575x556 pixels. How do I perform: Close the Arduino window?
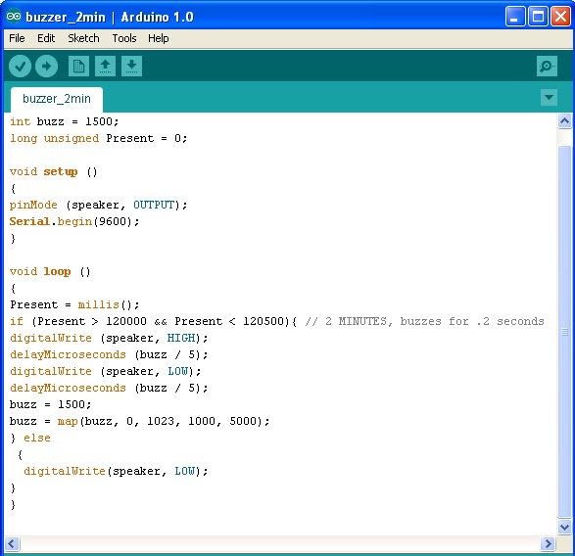click(x=560, y=17)
